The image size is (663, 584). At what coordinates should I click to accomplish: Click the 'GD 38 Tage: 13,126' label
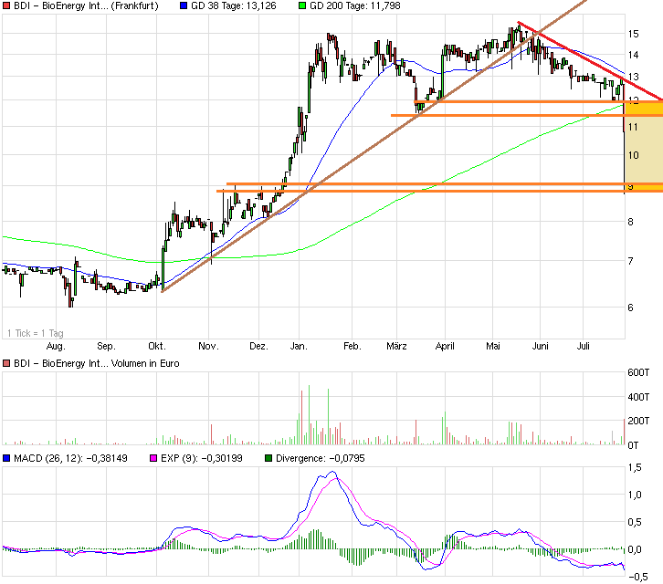(237, 5)
